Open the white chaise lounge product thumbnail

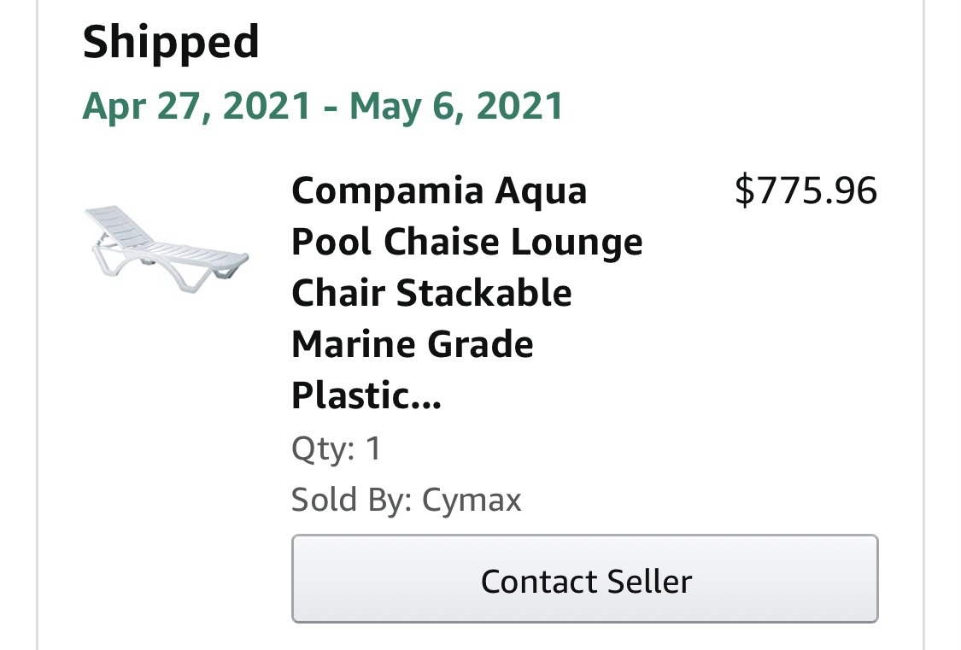pyautogui.click(x=167, y=249)
